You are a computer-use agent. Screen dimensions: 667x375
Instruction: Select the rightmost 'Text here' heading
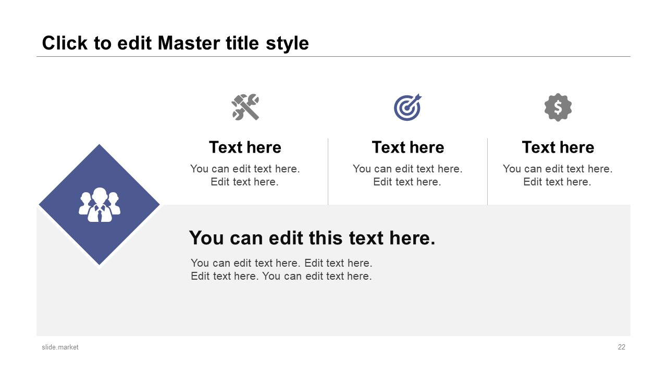(559, 147)
